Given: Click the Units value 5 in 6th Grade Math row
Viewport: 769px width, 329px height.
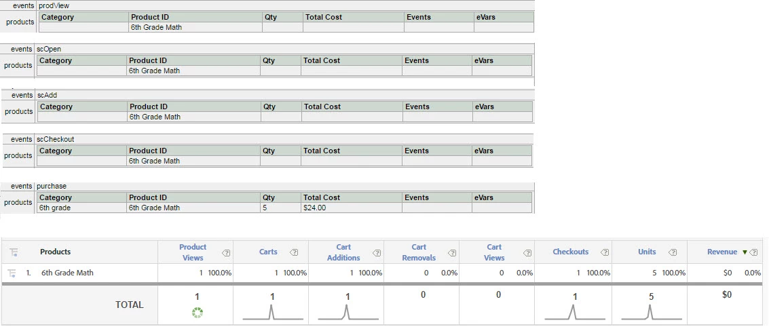Looking at the screenshot, I should [x=654, y=273].
